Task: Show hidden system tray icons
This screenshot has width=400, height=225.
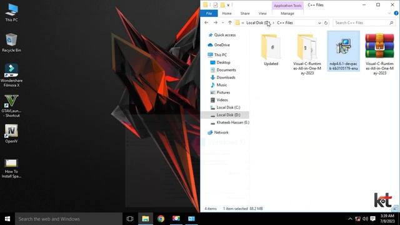Action: click(350, 219)
